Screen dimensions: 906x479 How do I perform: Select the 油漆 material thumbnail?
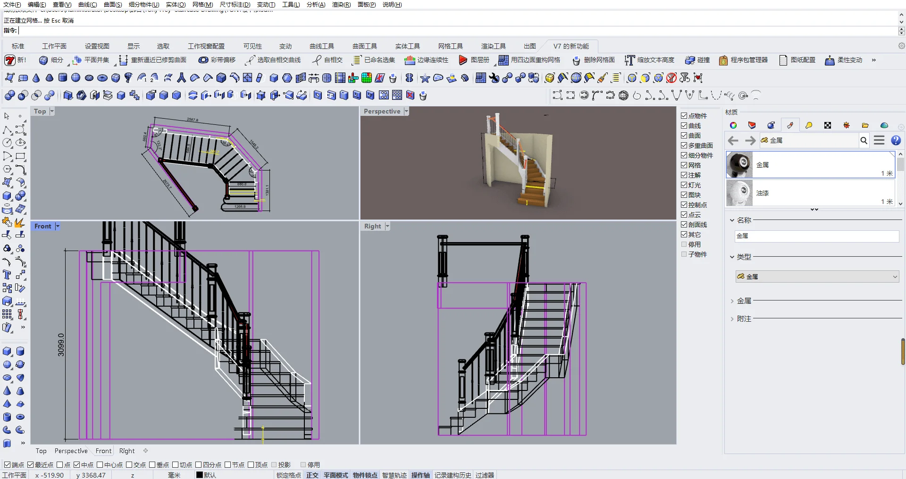click(739, 193)
